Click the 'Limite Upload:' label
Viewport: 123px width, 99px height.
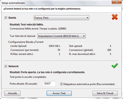click(x=19, y=46)
